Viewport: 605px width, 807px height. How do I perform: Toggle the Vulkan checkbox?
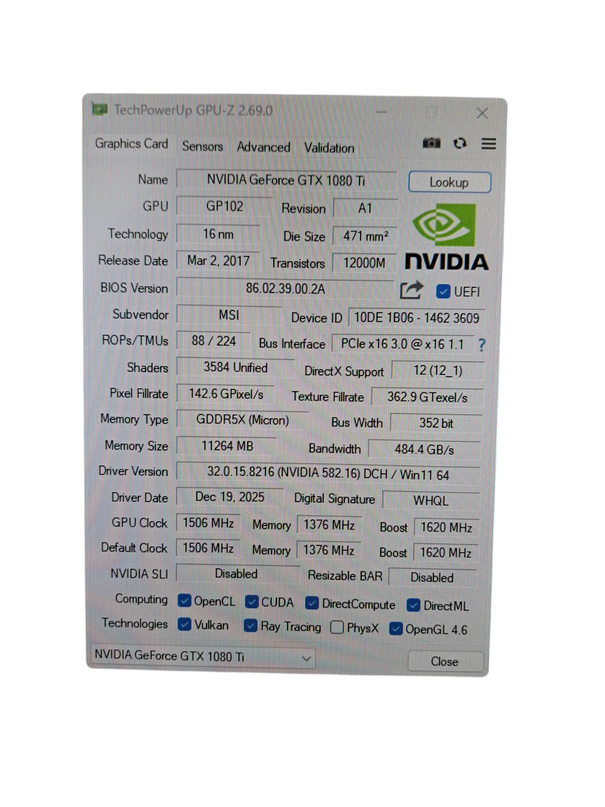pos(184,625)
